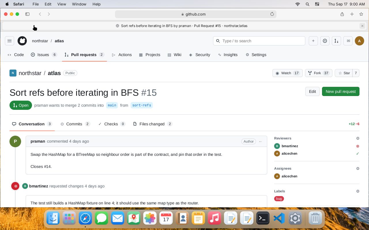This screenshot has height=230, width=369.
Task: Click the Safari address bar
Action: [x=196, y=14]
